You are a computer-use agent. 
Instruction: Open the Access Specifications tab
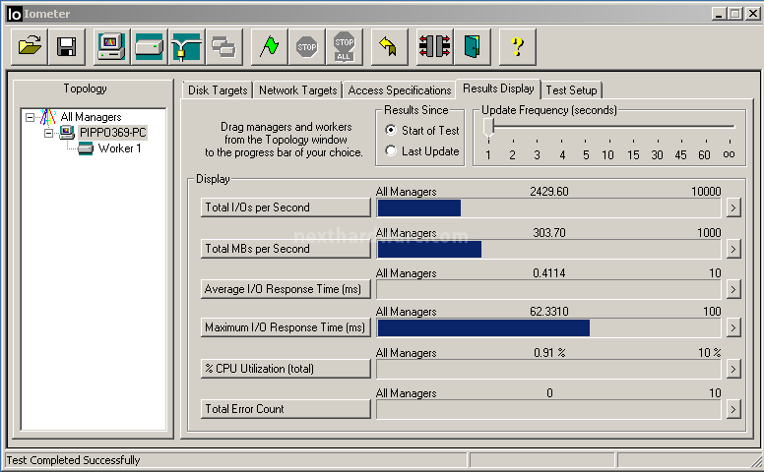click(400, 90)
